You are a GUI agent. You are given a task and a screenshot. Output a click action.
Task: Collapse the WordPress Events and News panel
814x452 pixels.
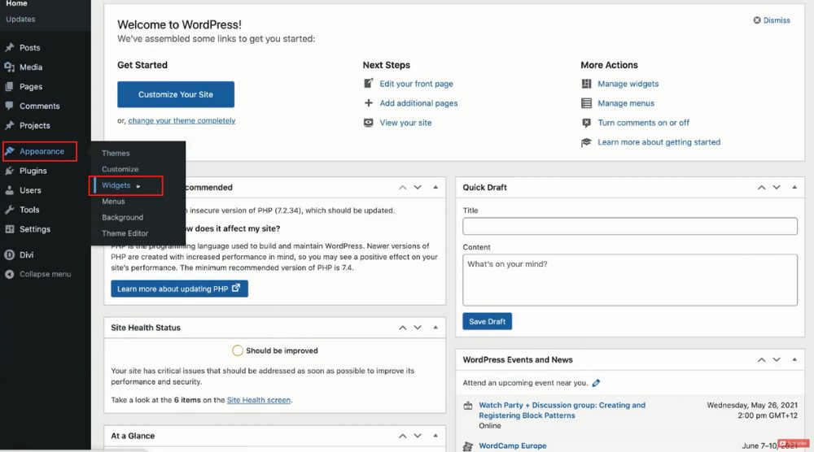tap(794, 360)
